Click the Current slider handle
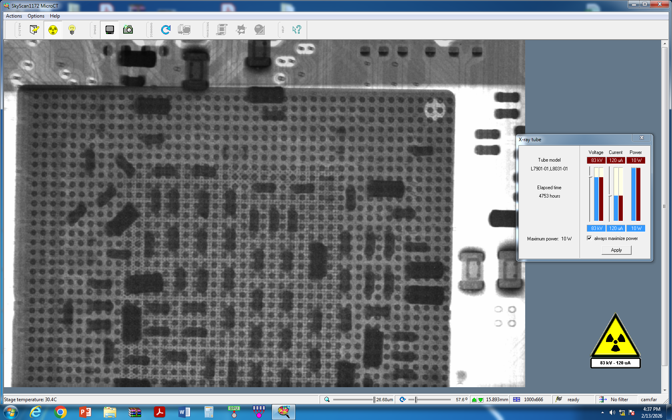 pyautogui.click(x=610, y=196)
